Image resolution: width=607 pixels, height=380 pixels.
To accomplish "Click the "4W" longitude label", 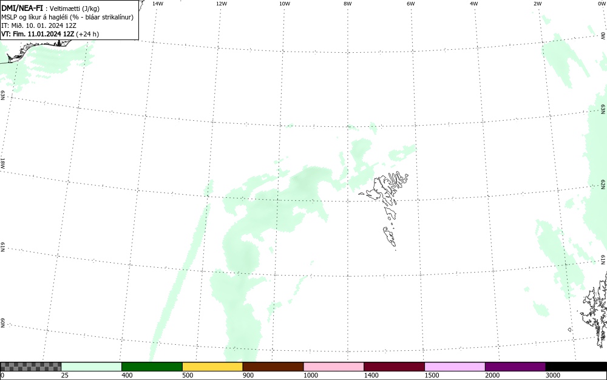I will [x=474, y=4].
